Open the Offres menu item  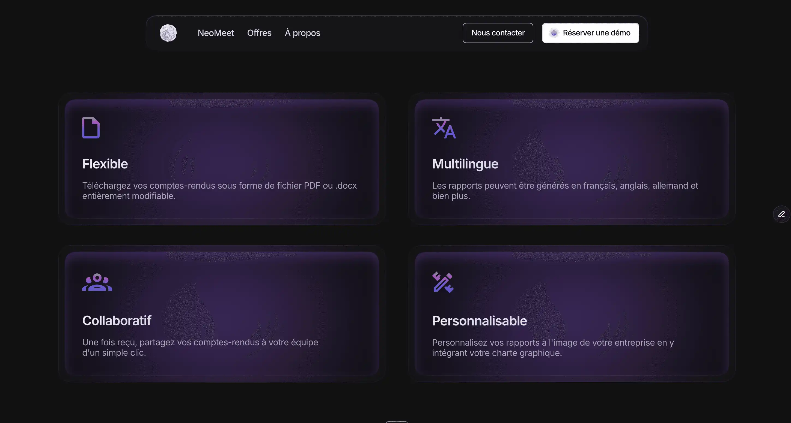click(259, 33)
